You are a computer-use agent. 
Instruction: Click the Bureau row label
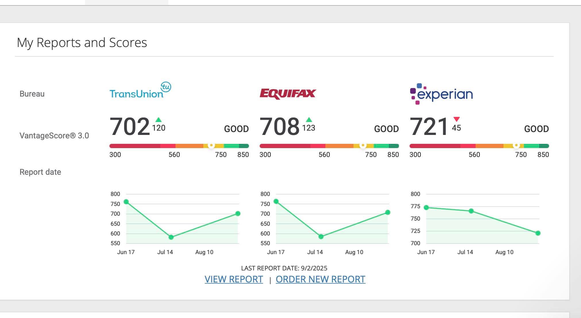tap(32, 94)
